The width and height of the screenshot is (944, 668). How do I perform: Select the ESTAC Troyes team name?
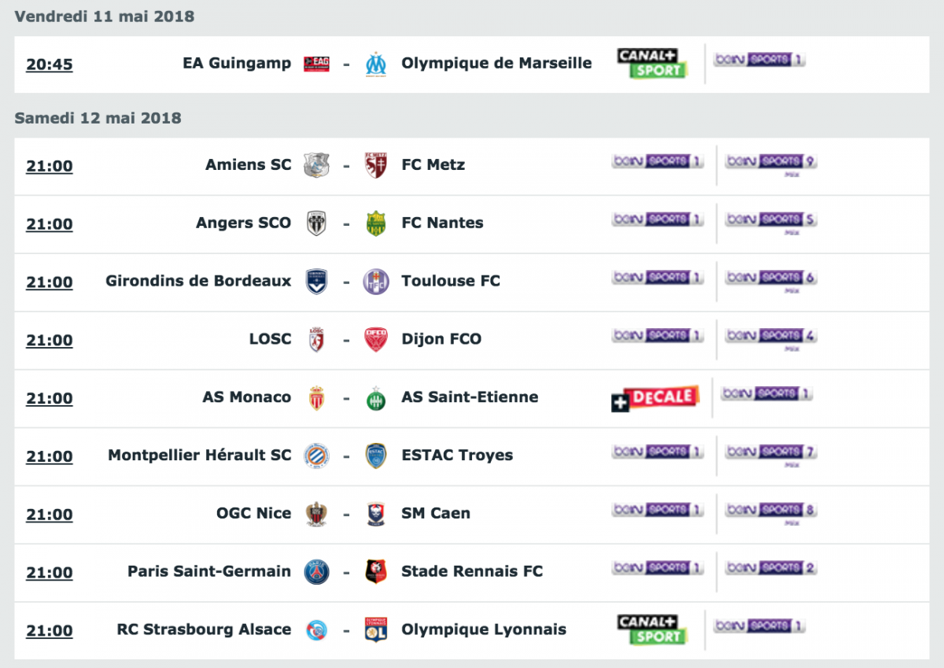457,456
